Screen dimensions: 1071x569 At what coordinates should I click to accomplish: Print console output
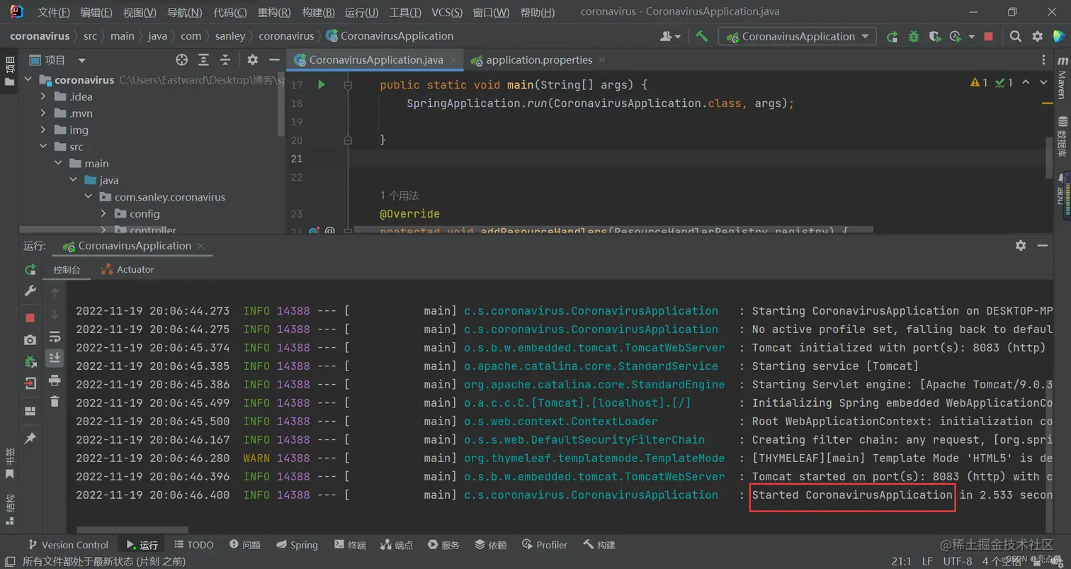(55, 381)
